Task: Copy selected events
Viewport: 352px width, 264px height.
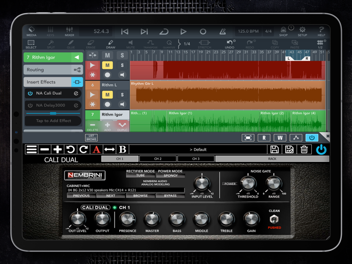Action: [x=275, y=44]
